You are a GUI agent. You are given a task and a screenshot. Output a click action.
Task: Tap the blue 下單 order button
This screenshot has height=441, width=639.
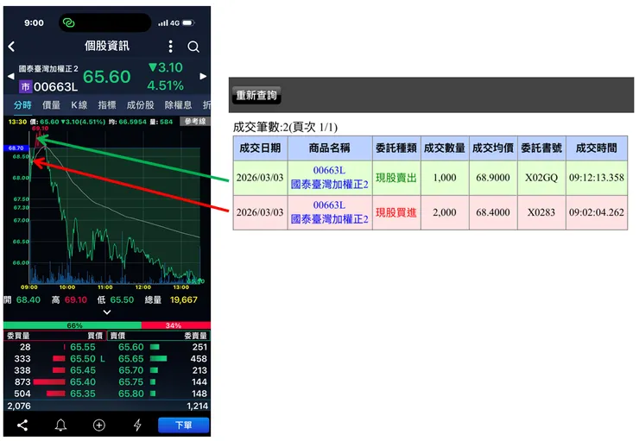(x=184, y=425)
